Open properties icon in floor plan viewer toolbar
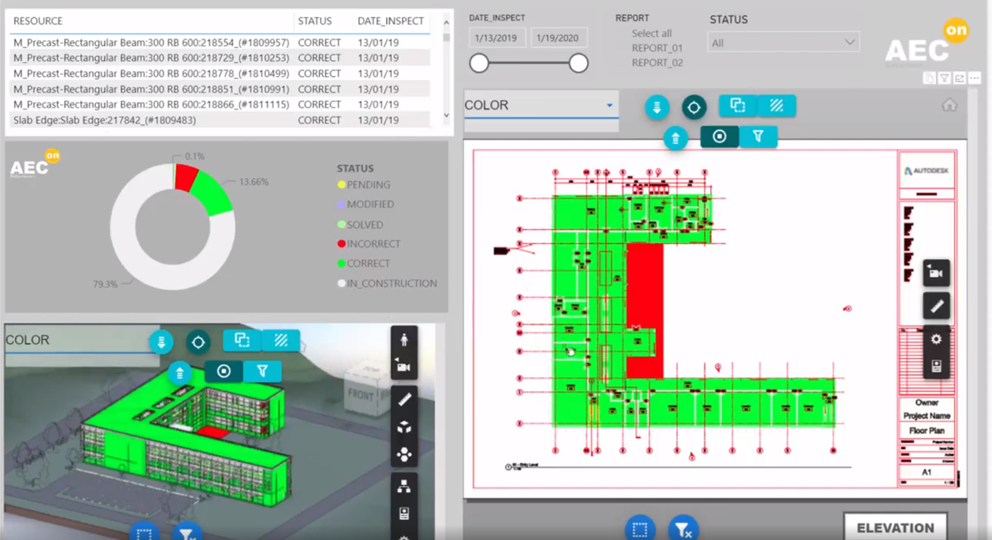Image resolution: width=992 pixels, height=540 pixels. (937, 366)
